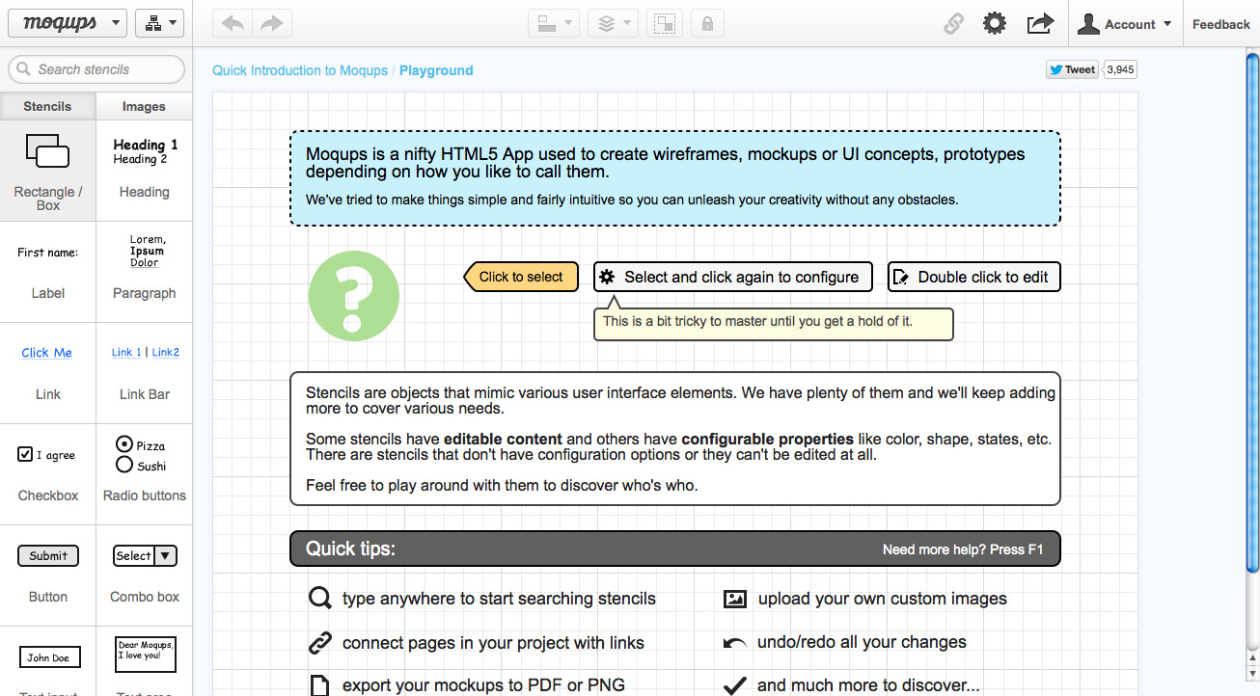Switch to the Images tab

(144, 106)
